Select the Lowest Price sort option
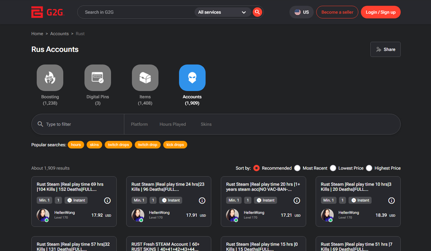This screenshot has width=431, height=251. pyautogui.click(x=333, y=168)
